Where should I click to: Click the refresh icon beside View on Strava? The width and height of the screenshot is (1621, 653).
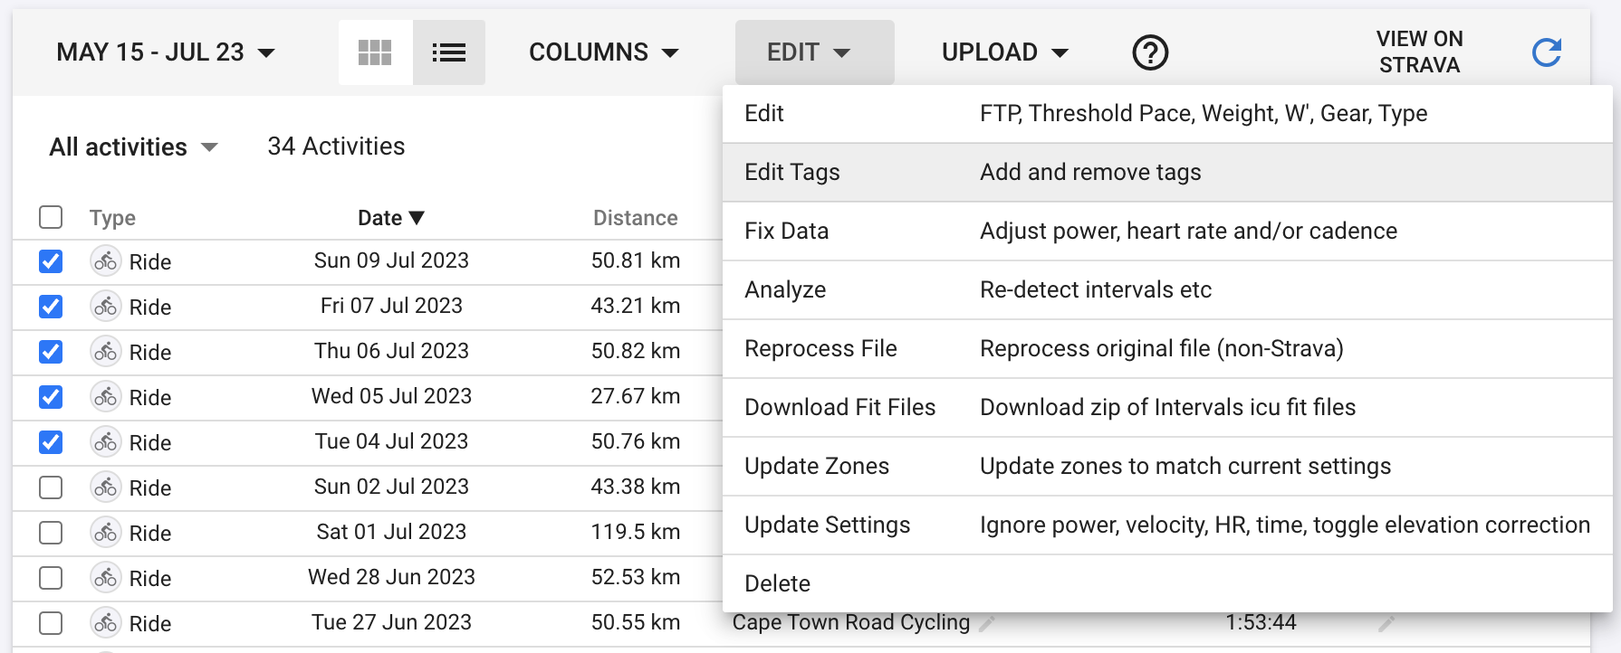(x=1547, y=52)
